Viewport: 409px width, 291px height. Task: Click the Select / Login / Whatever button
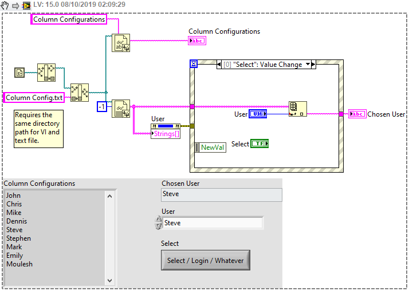tap(206, 260)
